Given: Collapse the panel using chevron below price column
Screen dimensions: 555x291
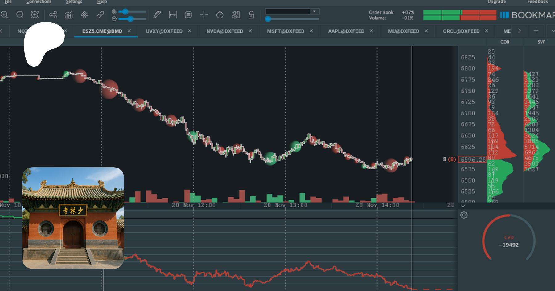Looking at the screenshot, I should tap(463, 206).
